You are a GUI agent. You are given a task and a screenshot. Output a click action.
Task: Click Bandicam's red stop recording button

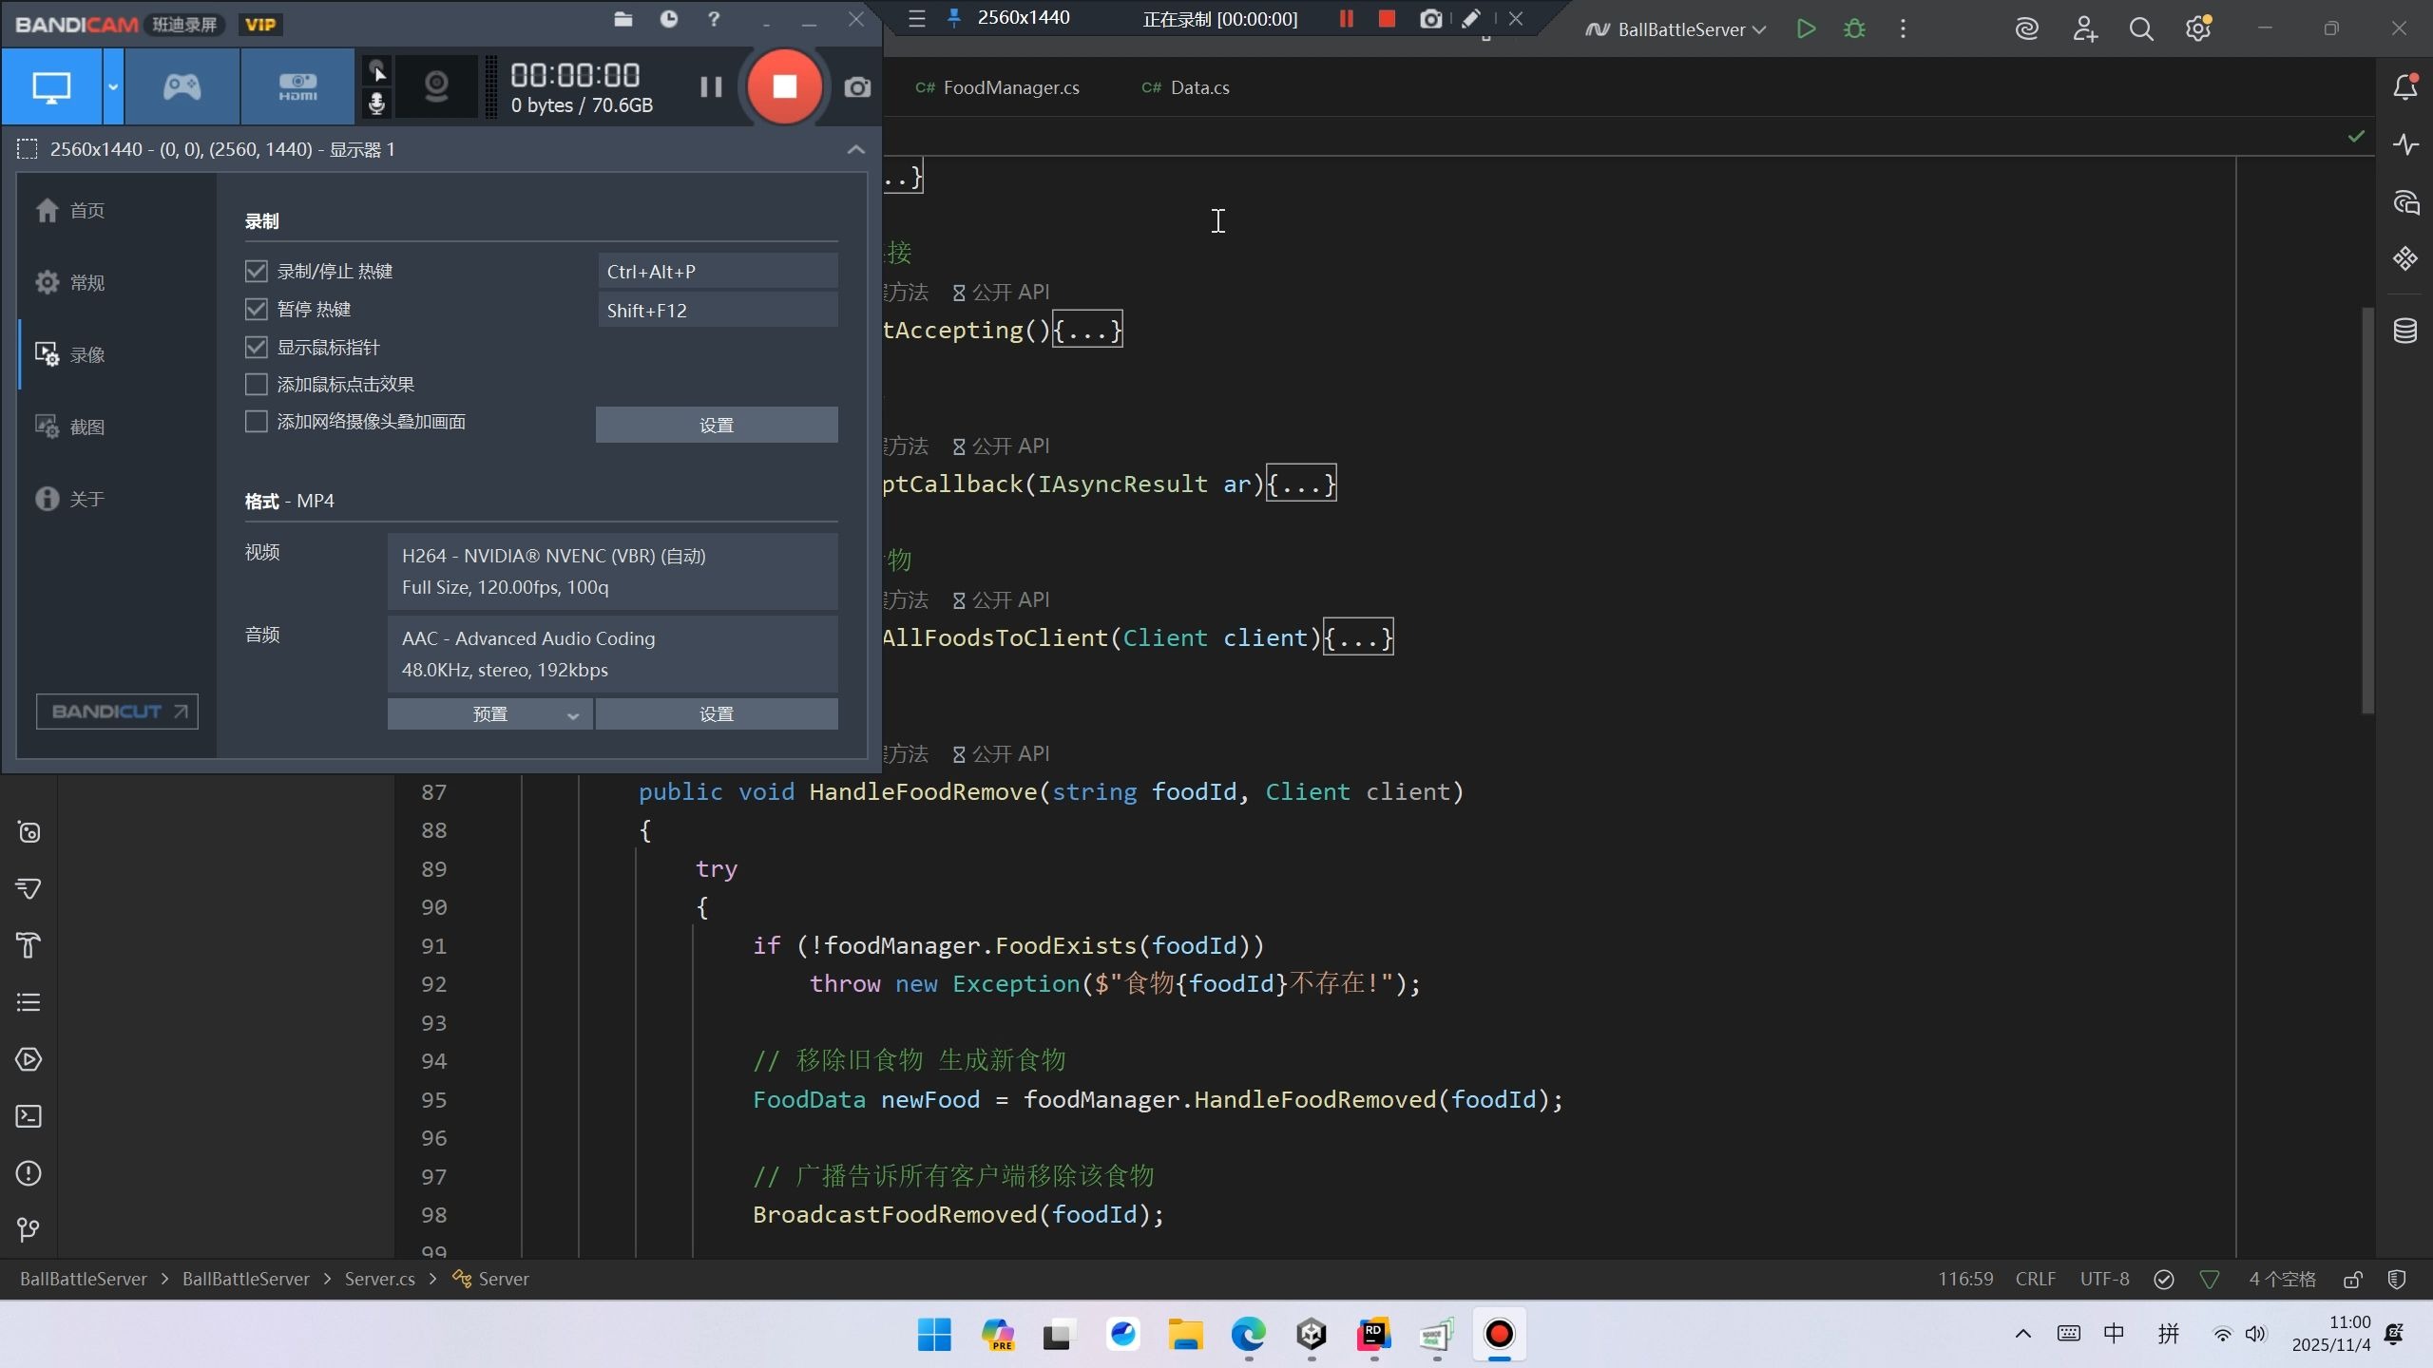pyautogui.click(x=784, y=87)
